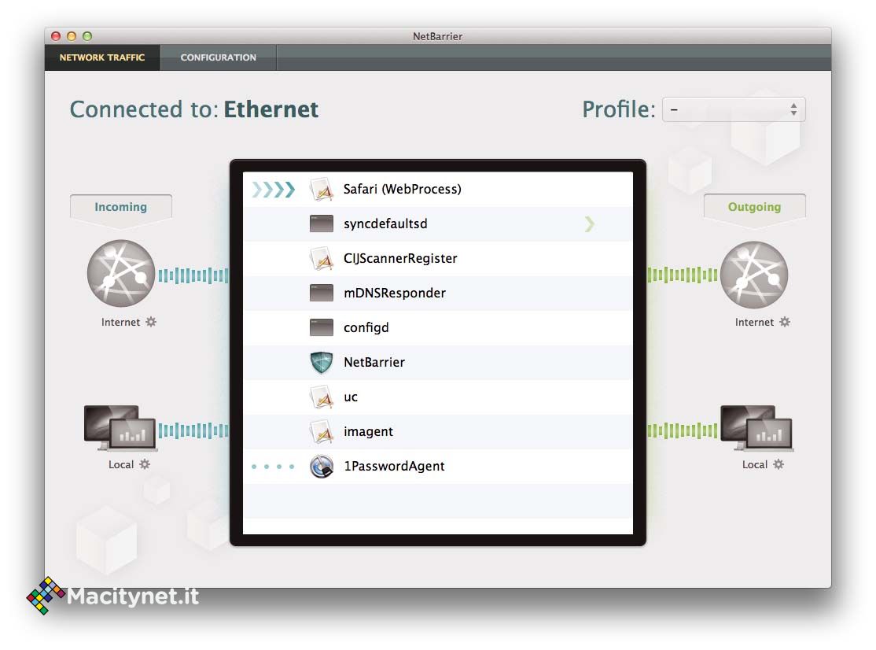Click the outgoing Local computers icon
876x650 pixels.
point(756,428)
